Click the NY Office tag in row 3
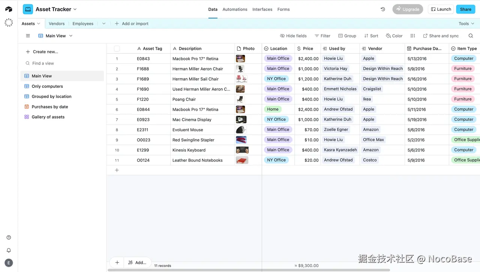 276,79
